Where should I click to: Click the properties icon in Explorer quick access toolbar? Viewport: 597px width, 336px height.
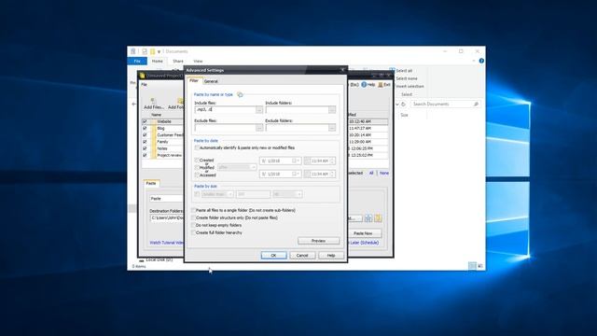point(145,51)
